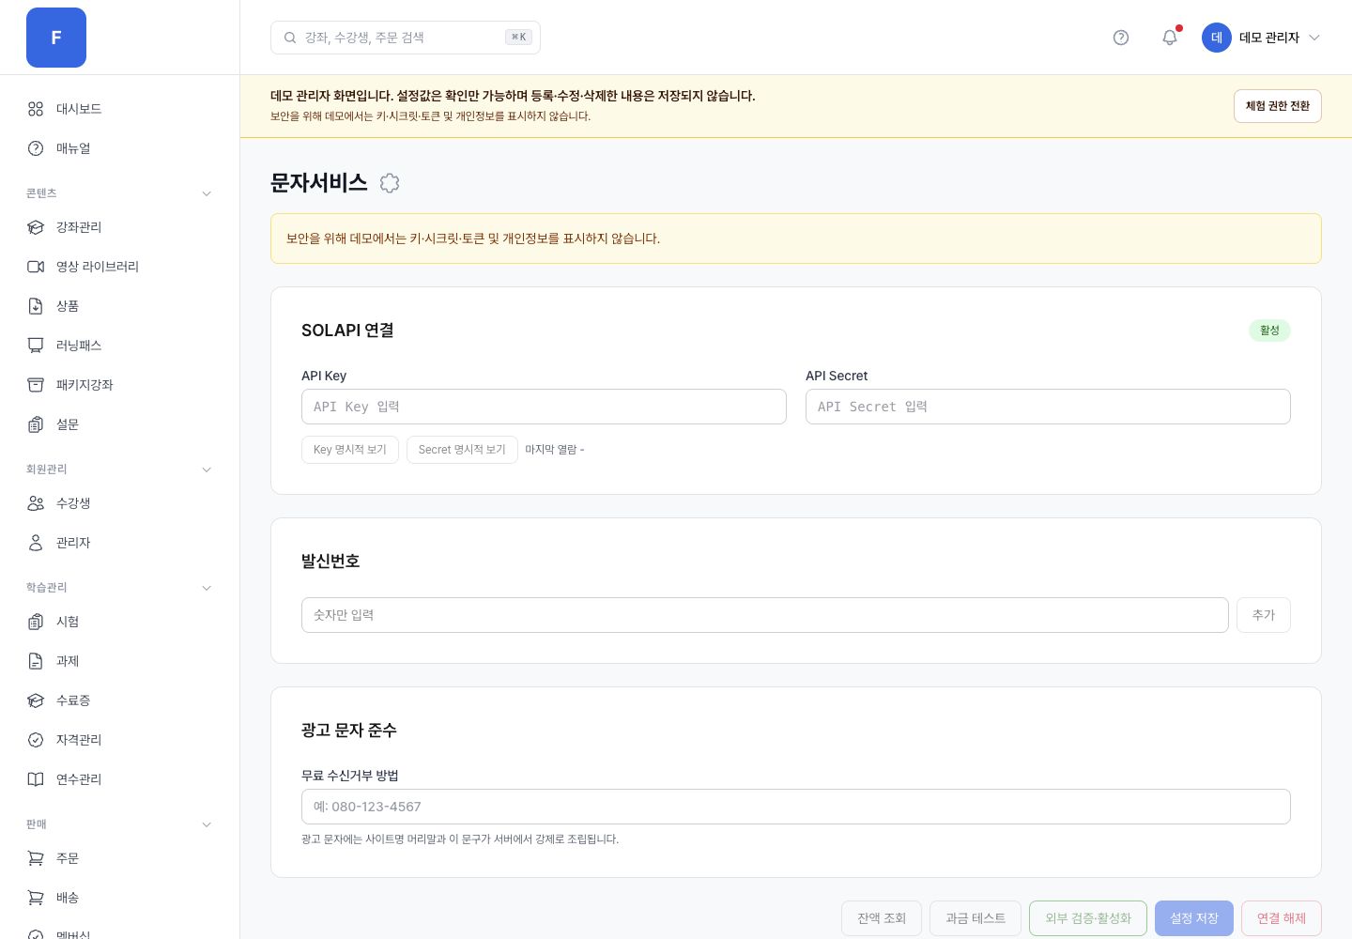
Task: Click the 주문 shopping cart icon
Action: point(36,858)
